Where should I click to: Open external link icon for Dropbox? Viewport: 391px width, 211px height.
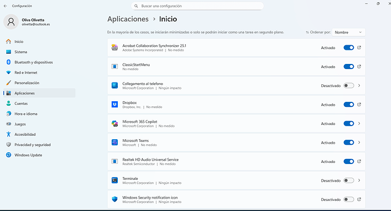359,105
